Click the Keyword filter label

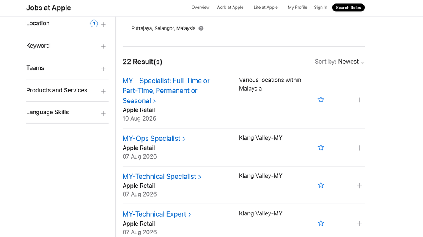pyautogui.click(x=38, y=46)
